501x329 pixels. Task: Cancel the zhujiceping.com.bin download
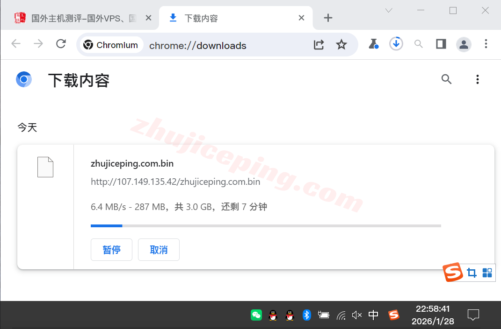[159, 250]
